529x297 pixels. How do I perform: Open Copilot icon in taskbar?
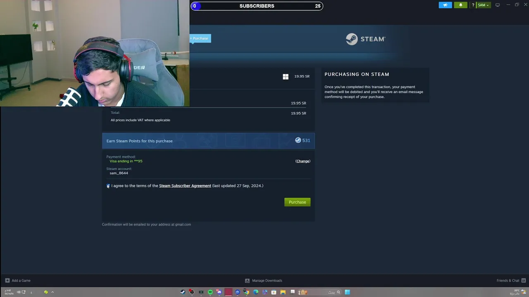pos(264,292)
